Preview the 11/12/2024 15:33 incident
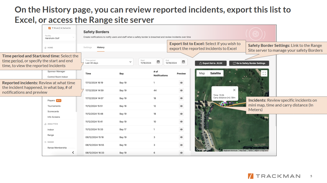This screenshot has width=327, height=183. click(x=181, y=129)
